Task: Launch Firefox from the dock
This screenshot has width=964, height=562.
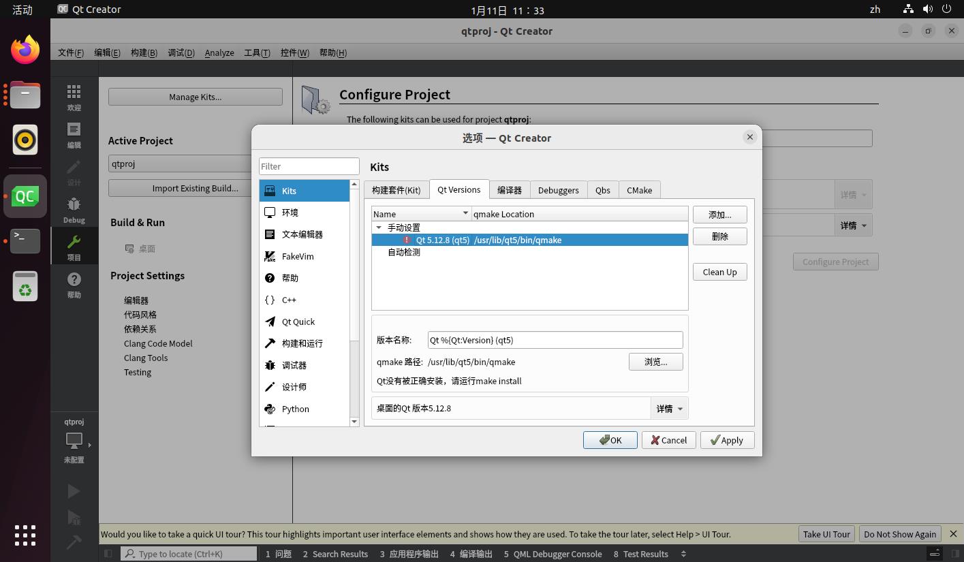Action: (25, 50)
